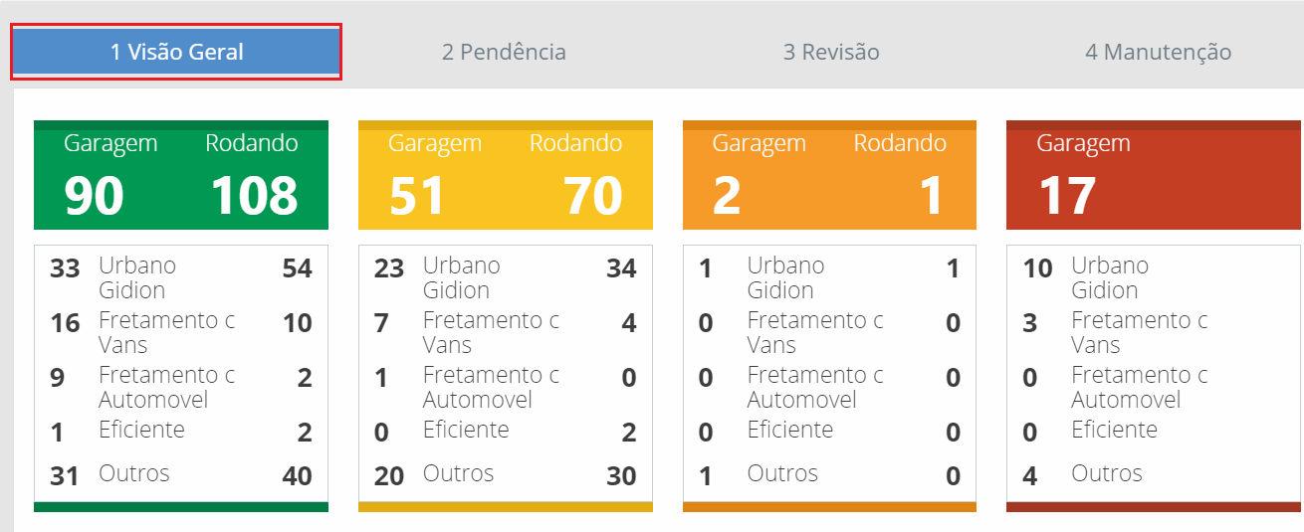Click the green Garagem 90 count
The height and width of the screenshot is (532, 1304).
pos(95,195)
